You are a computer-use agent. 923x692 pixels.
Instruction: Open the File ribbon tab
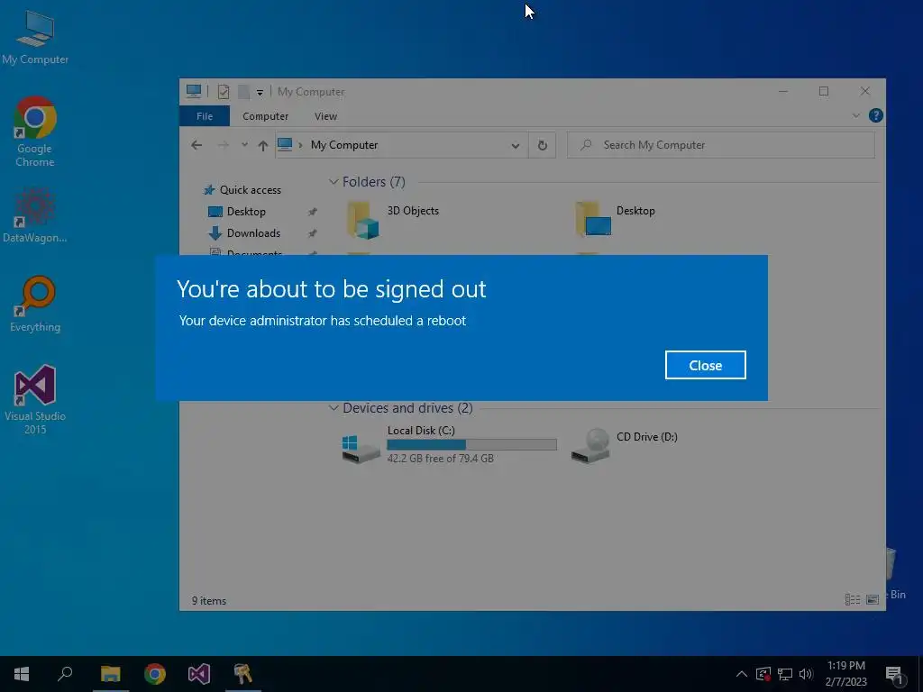[205, 116]
